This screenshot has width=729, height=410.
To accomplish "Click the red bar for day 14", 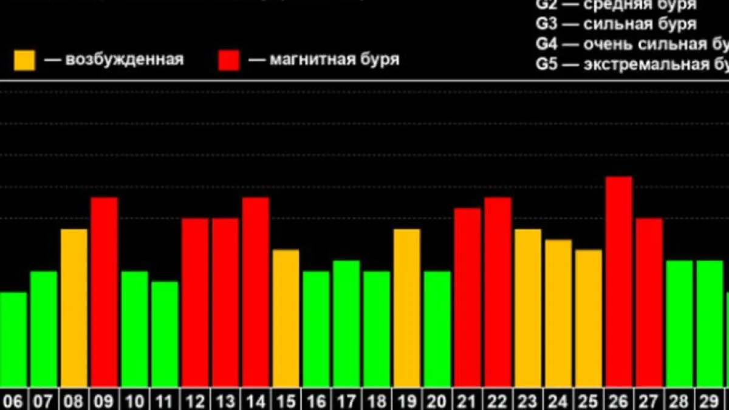I will [x=255, y=292].
